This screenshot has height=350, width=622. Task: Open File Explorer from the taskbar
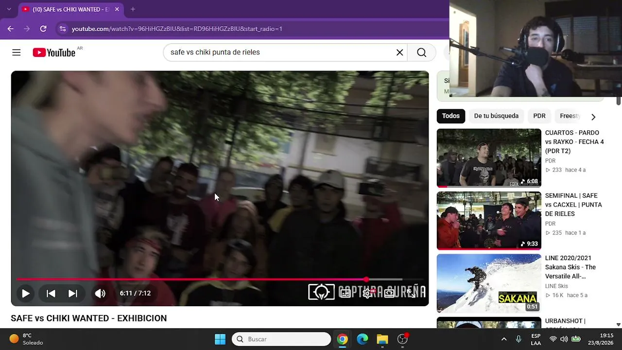(x=382, y=339)
